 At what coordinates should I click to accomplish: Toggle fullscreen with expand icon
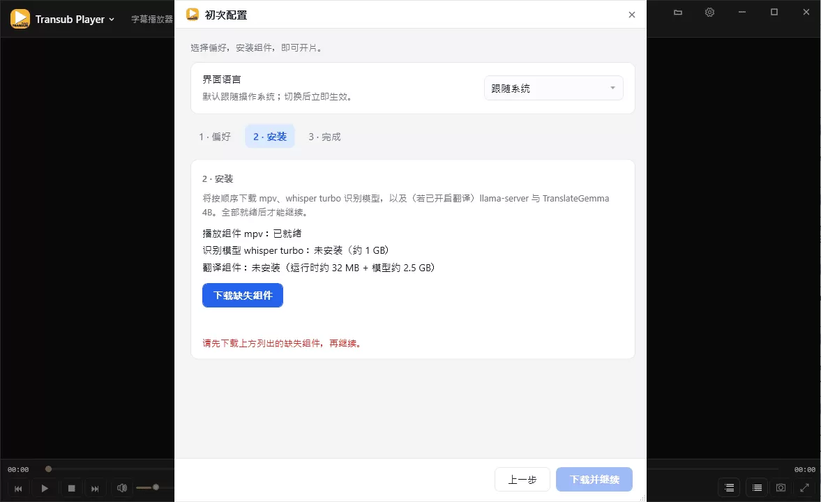[x=805, y=488]
